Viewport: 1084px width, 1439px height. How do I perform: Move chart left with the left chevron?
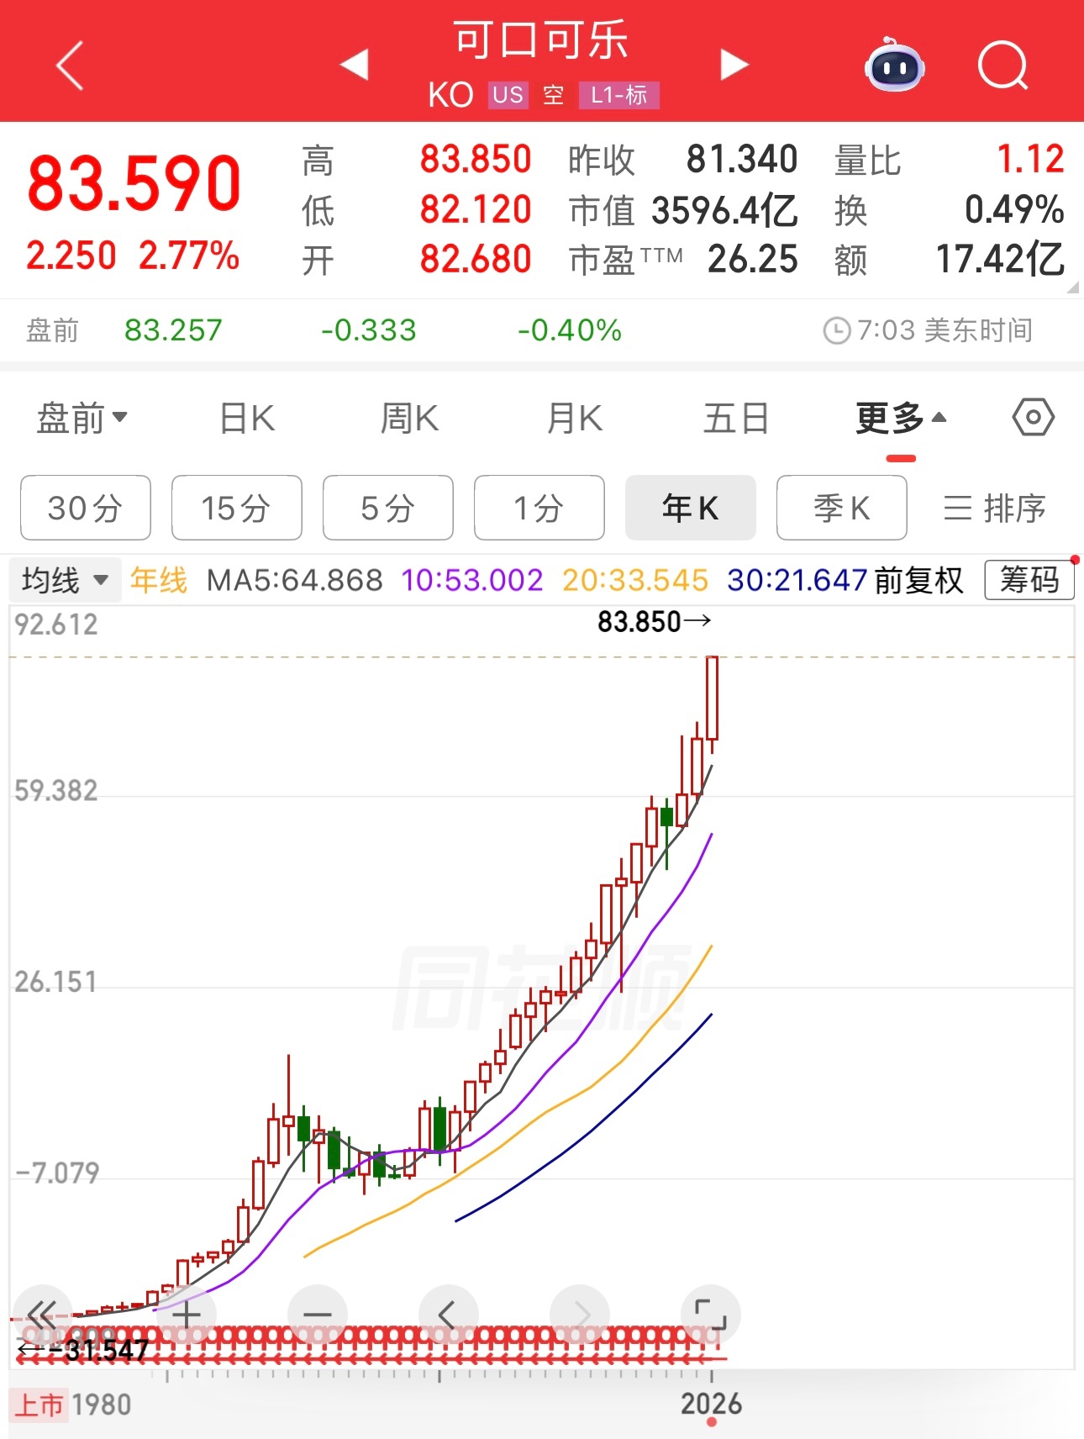[449, 1314]
